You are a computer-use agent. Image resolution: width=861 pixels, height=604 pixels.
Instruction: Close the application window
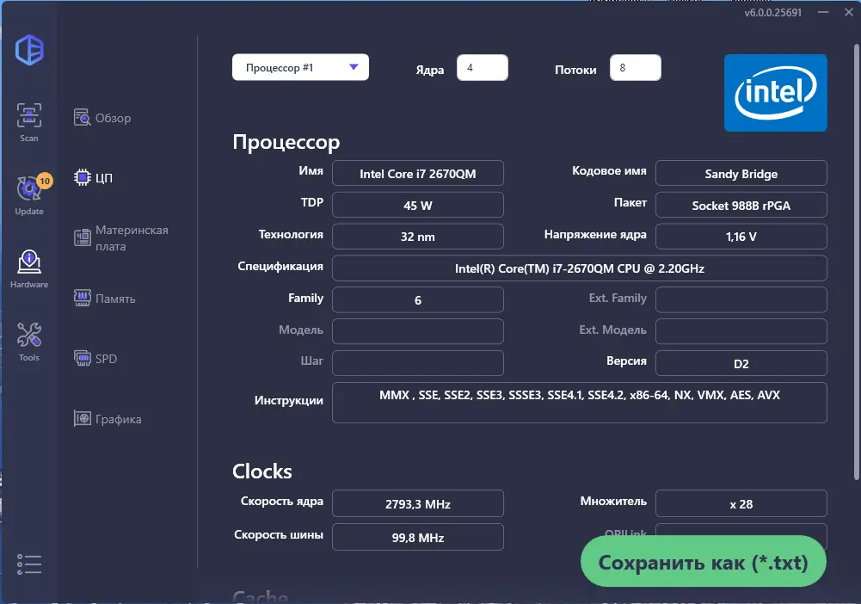(x=848, y=12)
